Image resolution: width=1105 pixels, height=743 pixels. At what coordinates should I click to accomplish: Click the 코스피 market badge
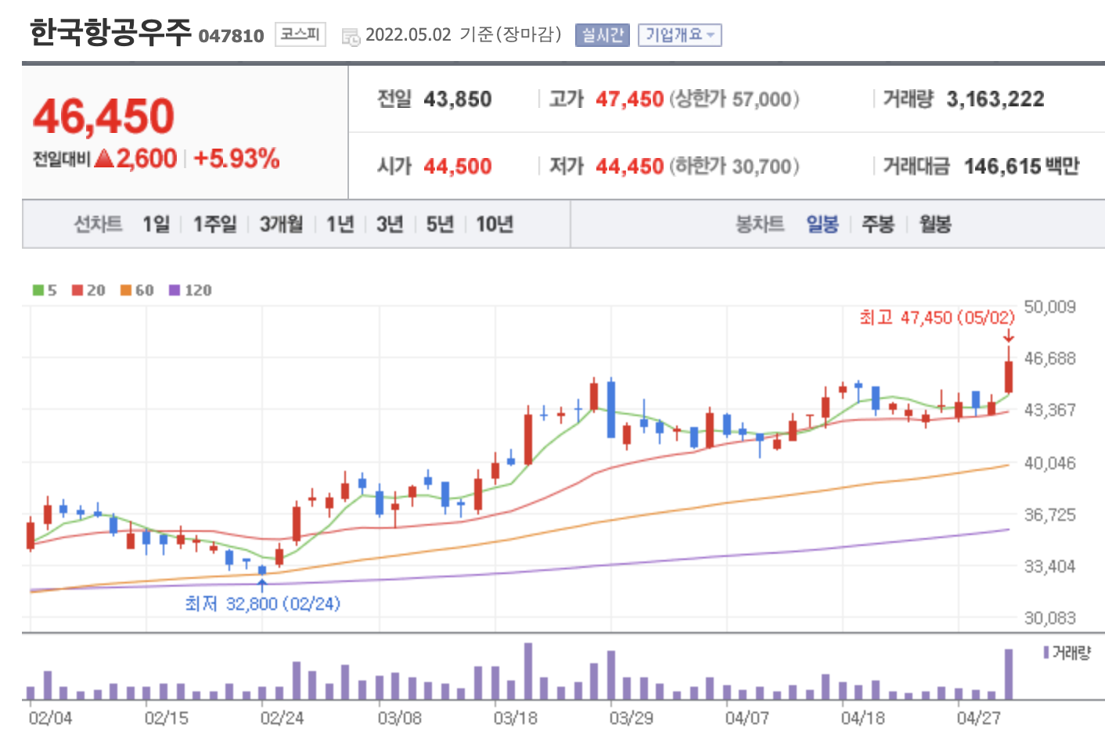coord(301,34)
